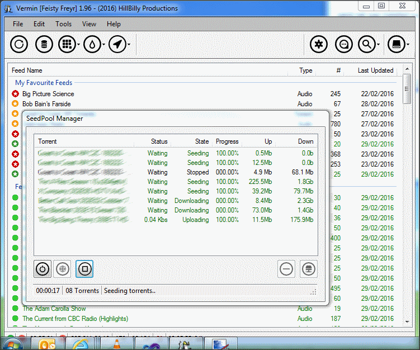Viewport: 420px width, 350px height.
Task: Open the asterisk settings toolbar icon
Action: click(319, 44)
